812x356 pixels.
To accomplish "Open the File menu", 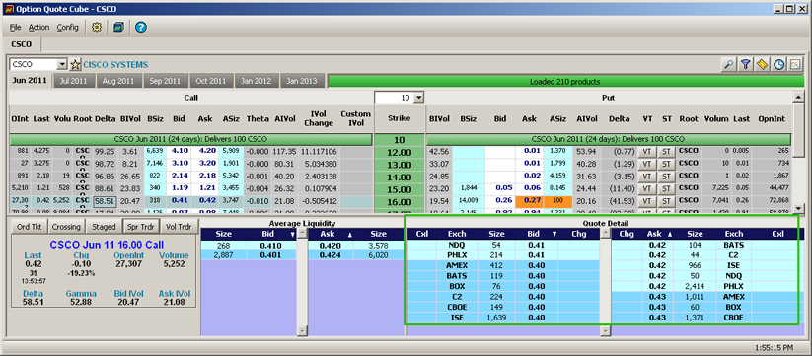I will click(15, 27).
